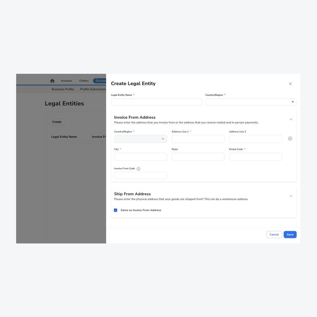The image size is (317, 317).
Task: Click the Create button on Legal Entities page
Action: tap(56, 122)
